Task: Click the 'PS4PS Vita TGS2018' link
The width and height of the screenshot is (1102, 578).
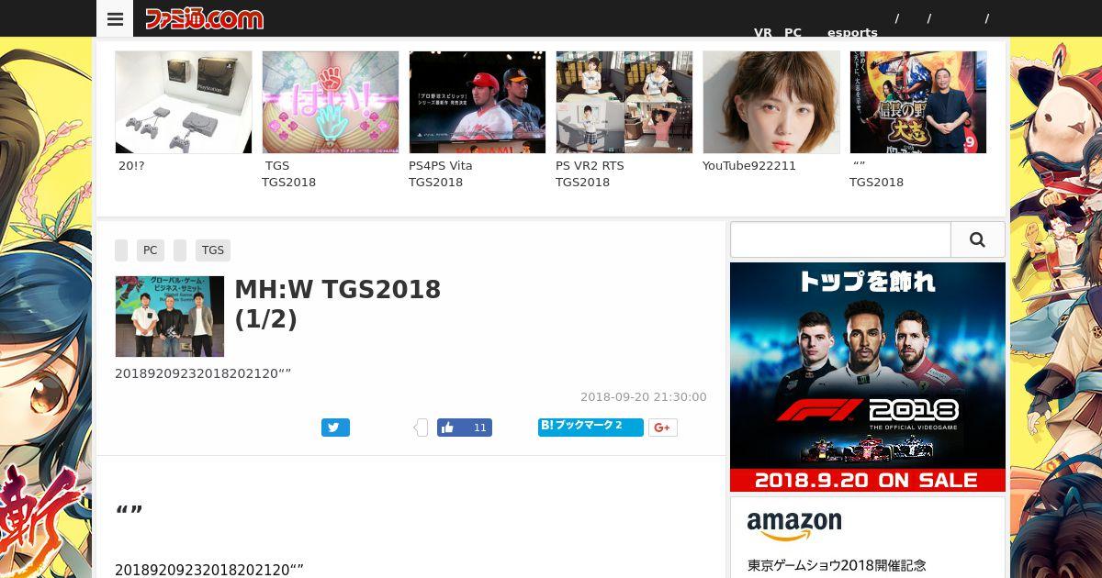Action: click(441, 174)
